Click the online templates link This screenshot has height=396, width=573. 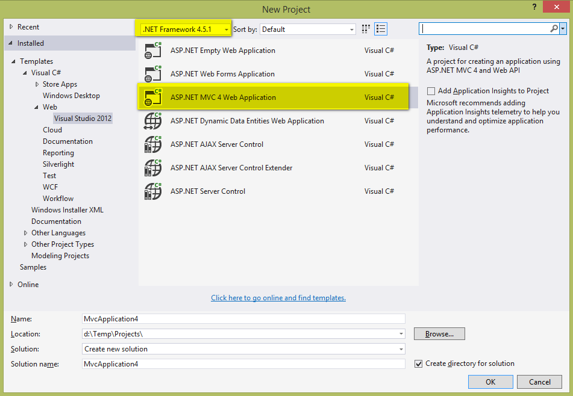click(x=278, y=298)
